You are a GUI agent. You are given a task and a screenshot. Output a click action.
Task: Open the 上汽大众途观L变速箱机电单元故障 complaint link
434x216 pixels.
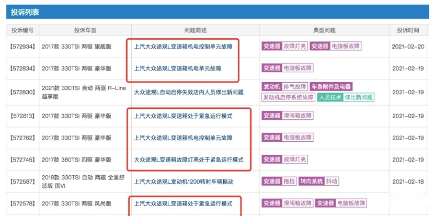coord(178,68)
